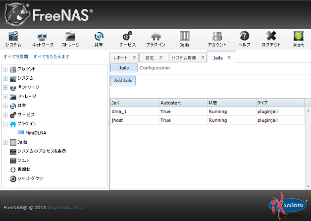Image resolution: width=311 pixels, height=221 pixels.
Task: Expand the Jails tree node
Action: point(5,142)
